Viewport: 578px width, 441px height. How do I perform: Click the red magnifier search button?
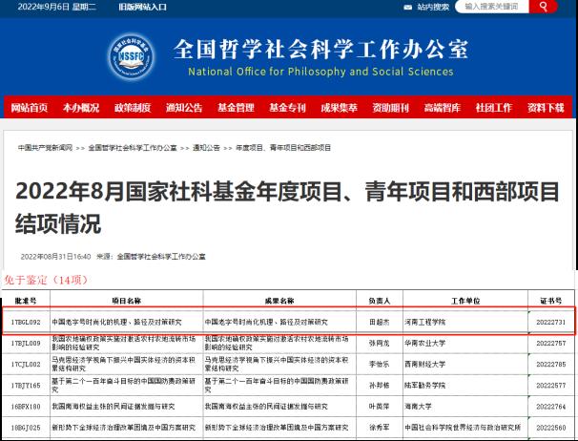pyautogui.click(x=543, y=7)
